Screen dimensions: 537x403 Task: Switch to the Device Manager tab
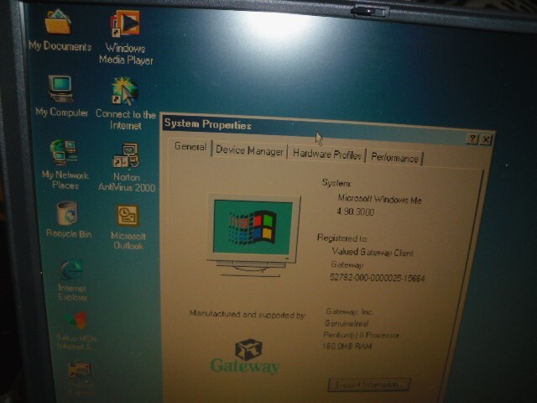pos(249,150)
